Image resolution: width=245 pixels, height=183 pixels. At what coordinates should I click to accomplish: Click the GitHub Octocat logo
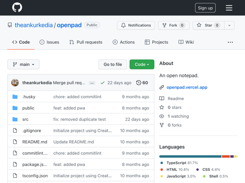click(17, 7)
